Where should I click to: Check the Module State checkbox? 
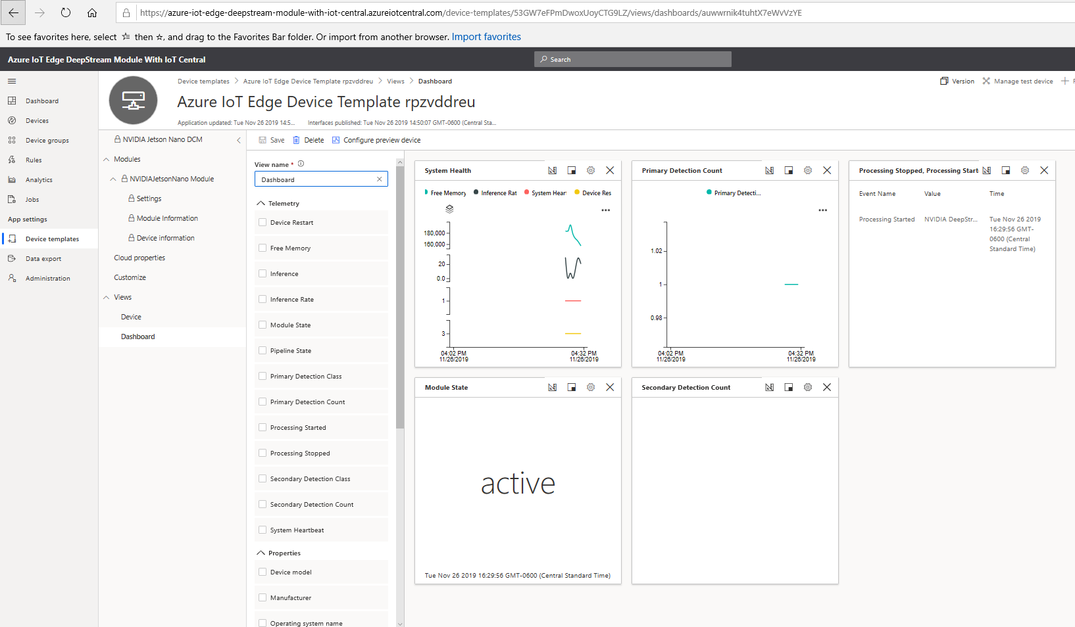click(x=263, y=325)
